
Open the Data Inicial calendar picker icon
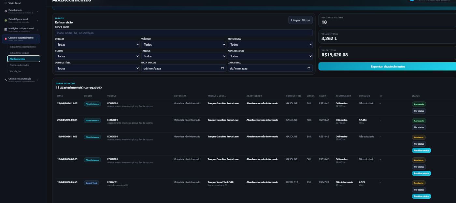(222, 68)
